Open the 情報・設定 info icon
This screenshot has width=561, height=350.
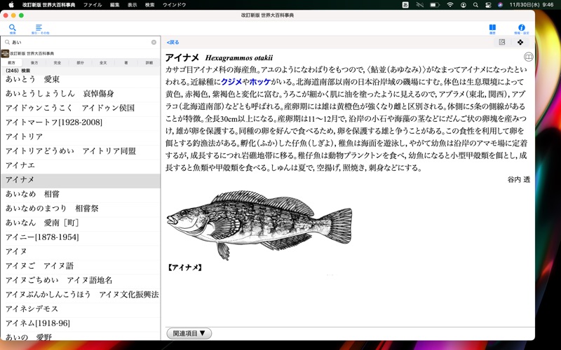tap(521, 28)
